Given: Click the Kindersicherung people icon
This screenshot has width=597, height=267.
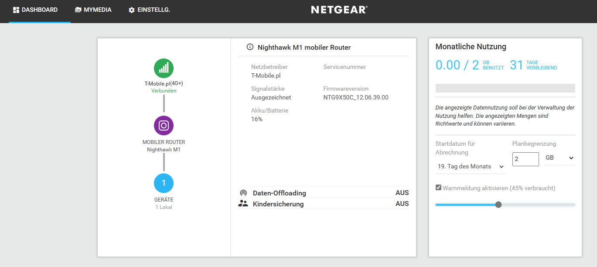Looking at the screenshot, I should pos(243,204).
